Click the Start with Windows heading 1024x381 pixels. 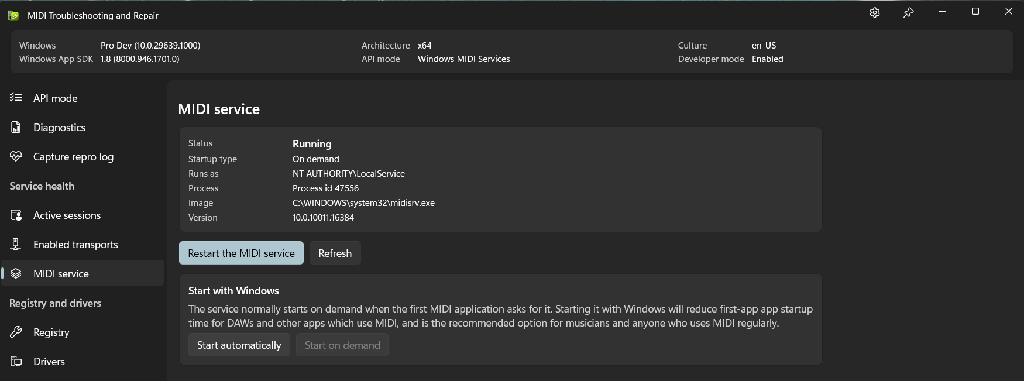[233, 291]
